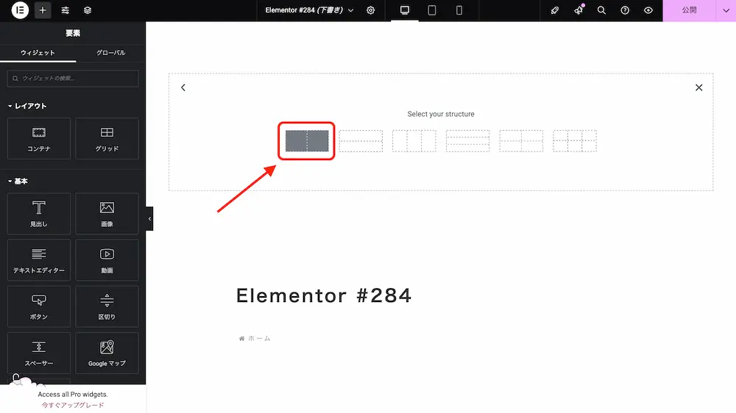Choose the two-row structure preset
The height and width of the screenshot is (413, 736).
(361, 141)
